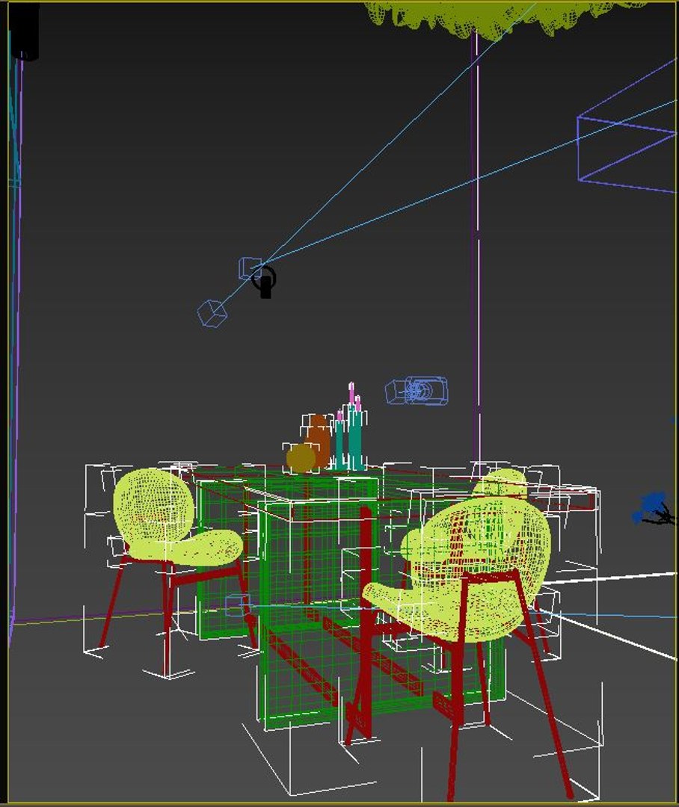Select the orange vase on the table

(x=319, y=441)
